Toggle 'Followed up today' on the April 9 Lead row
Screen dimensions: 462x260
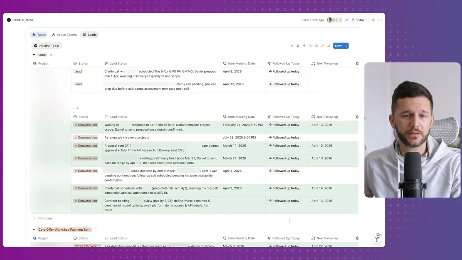click(284, 71)
